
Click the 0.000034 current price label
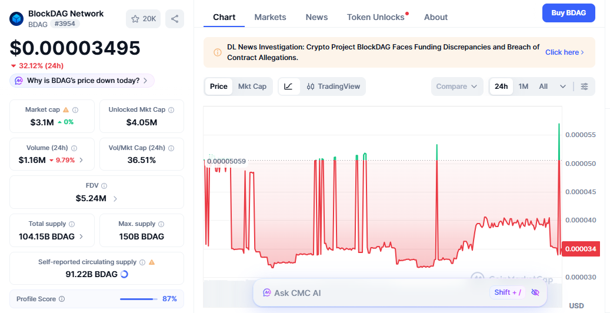click(x=581, y=249)
